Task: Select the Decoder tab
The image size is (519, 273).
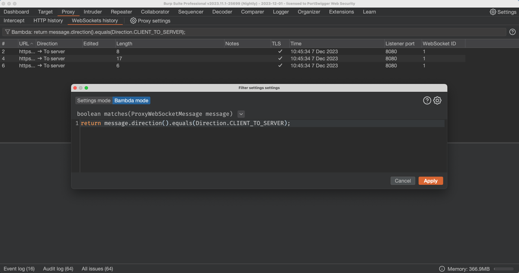Action: click(x=222, y=12)
